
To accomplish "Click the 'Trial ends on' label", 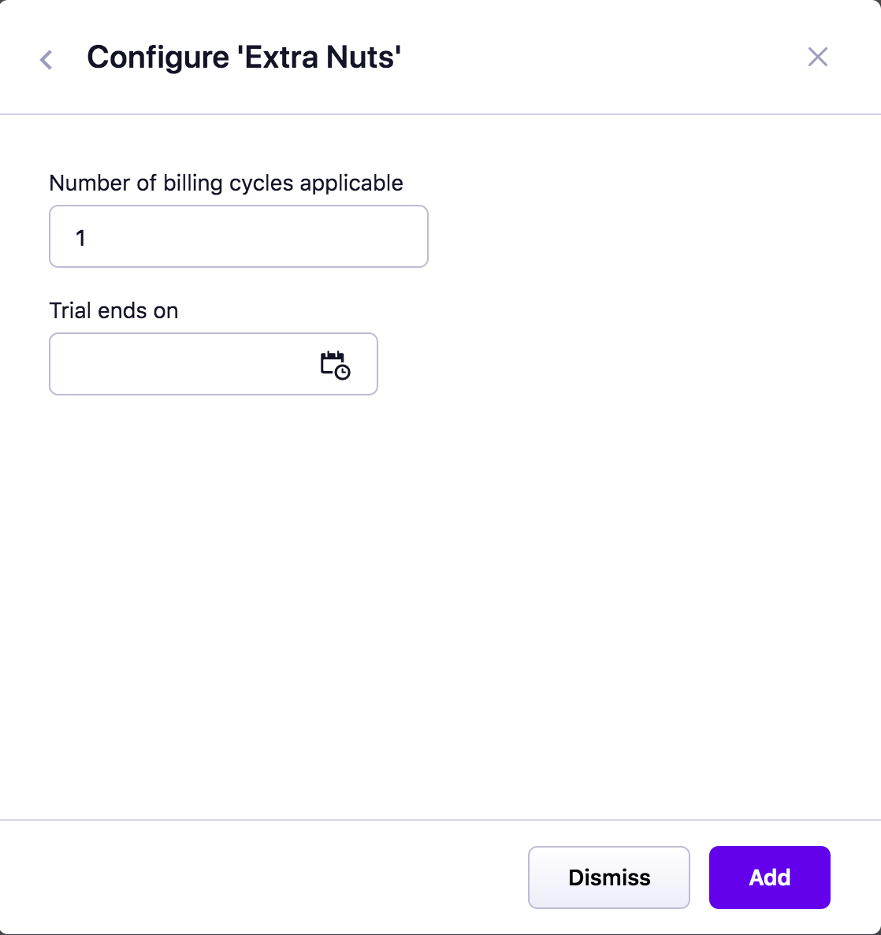I will pos(113,310).
